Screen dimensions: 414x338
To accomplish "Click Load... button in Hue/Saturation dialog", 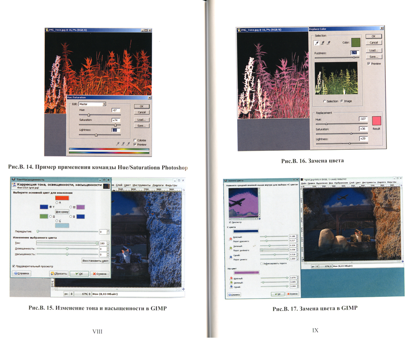I will coord(142,119).
